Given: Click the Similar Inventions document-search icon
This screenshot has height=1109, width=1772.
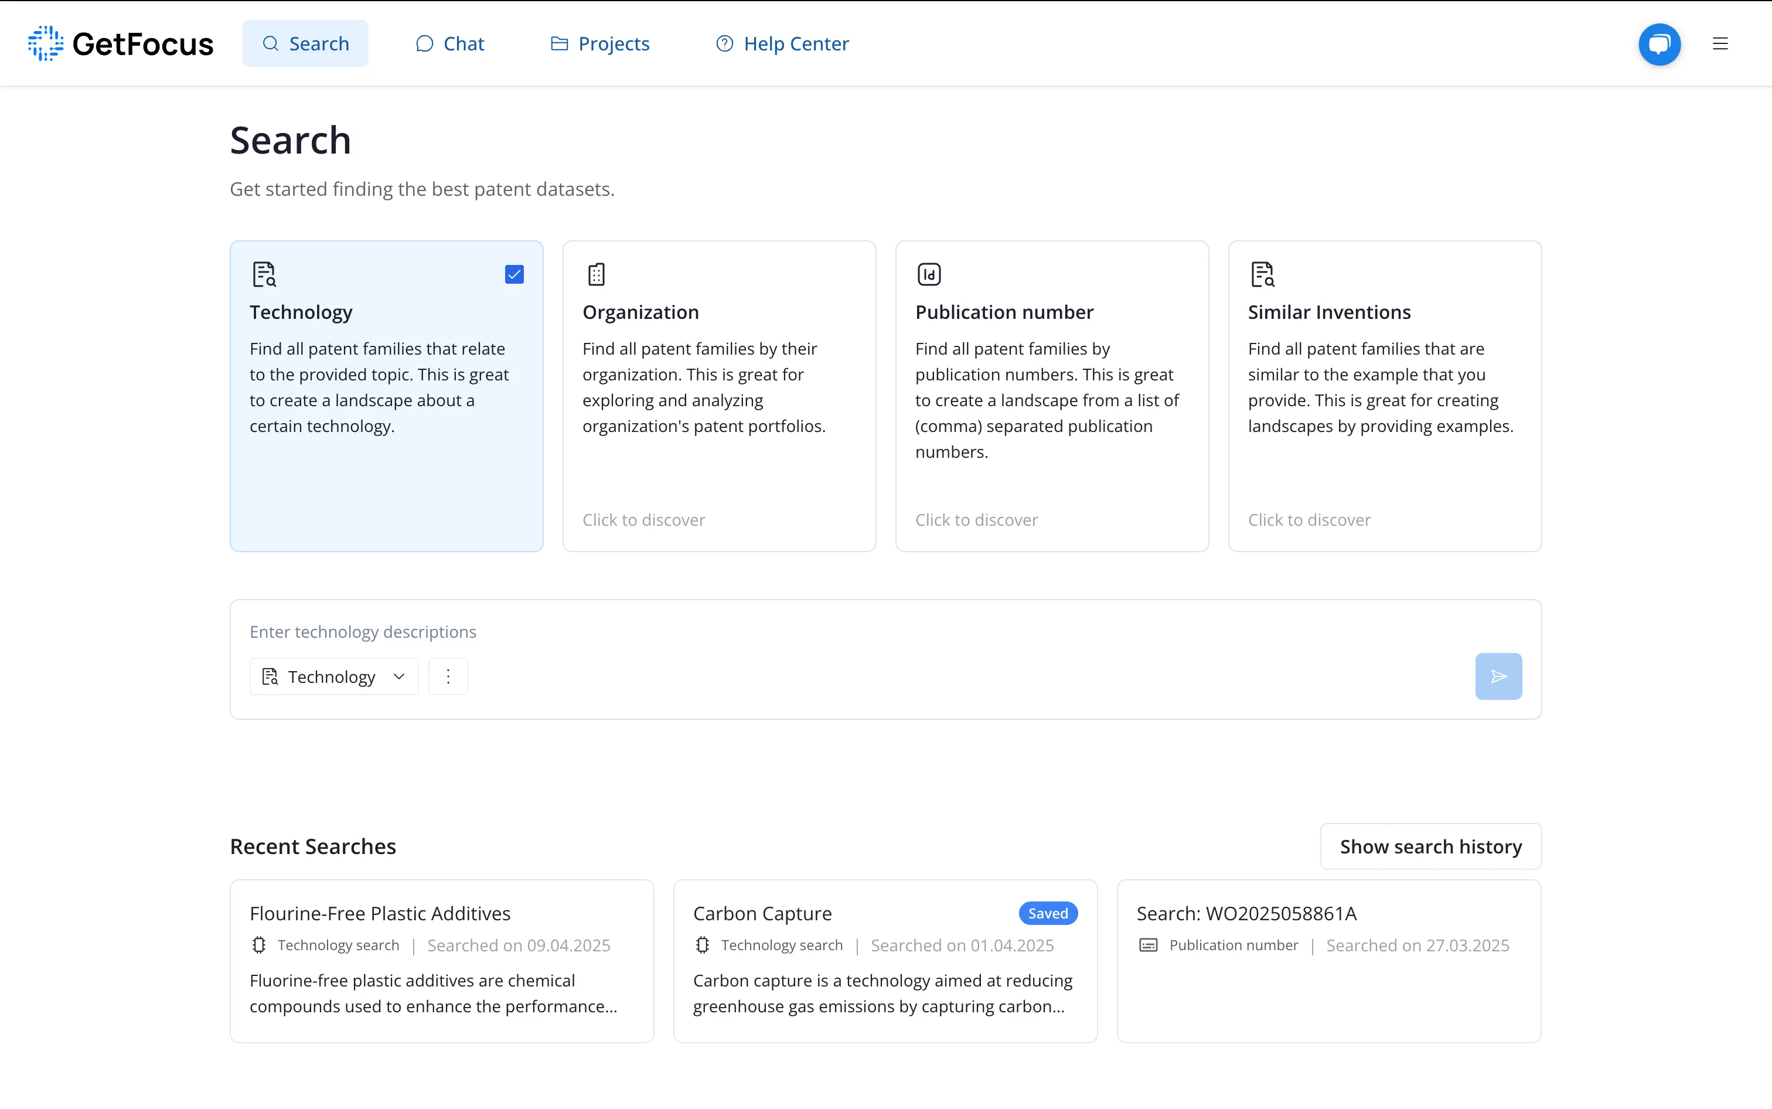Looking at the screenshot, I should tap(1262, 274).
